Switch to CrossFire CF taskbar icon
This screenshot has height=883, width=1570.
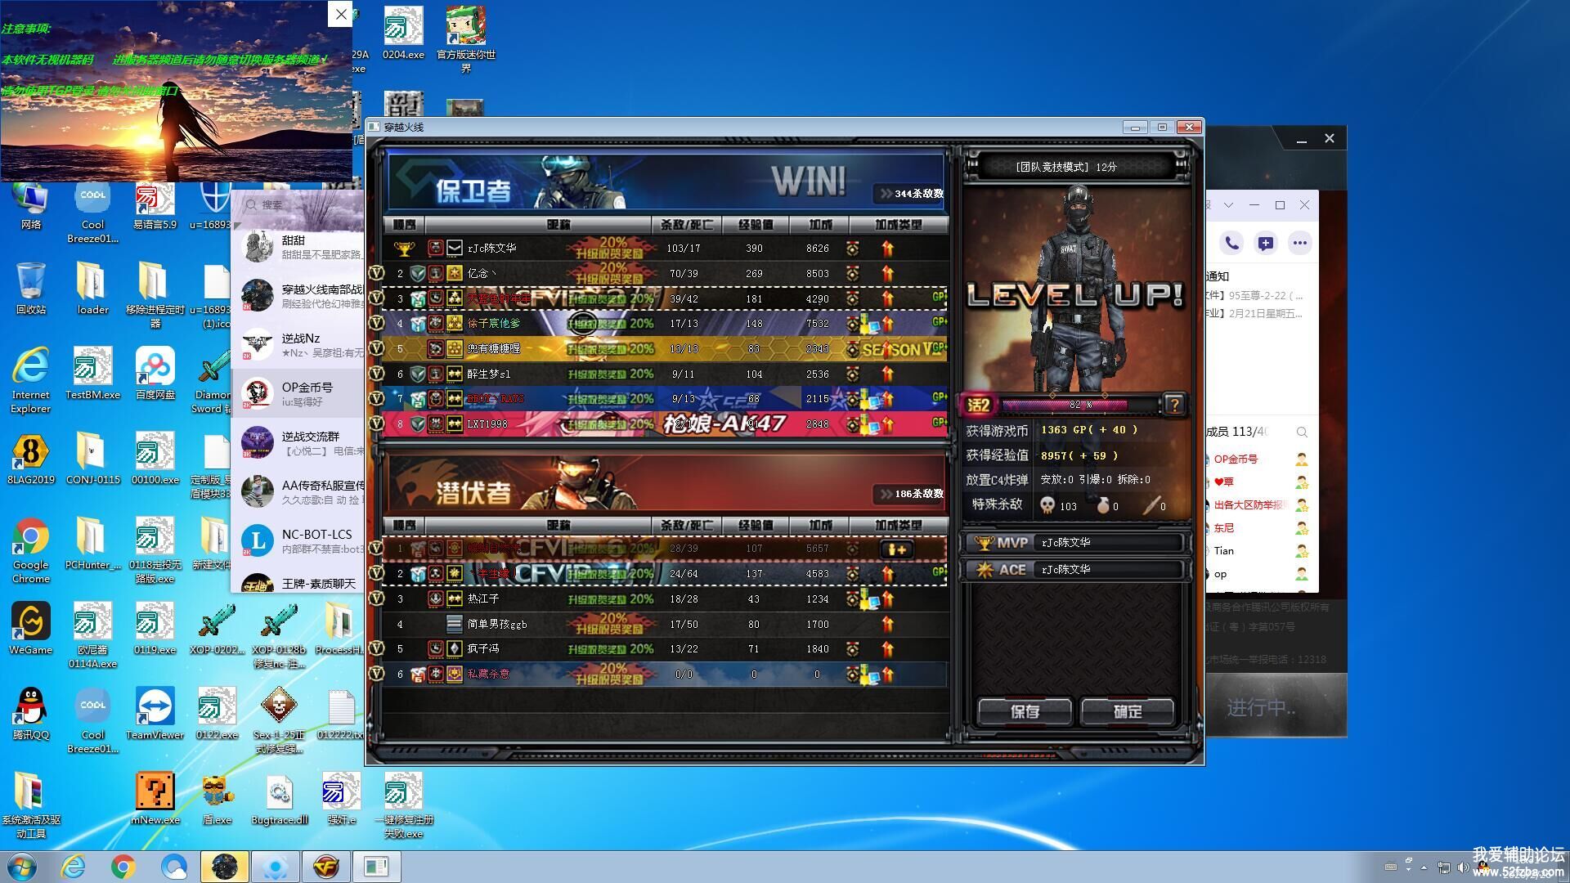(x=325, y=867)
